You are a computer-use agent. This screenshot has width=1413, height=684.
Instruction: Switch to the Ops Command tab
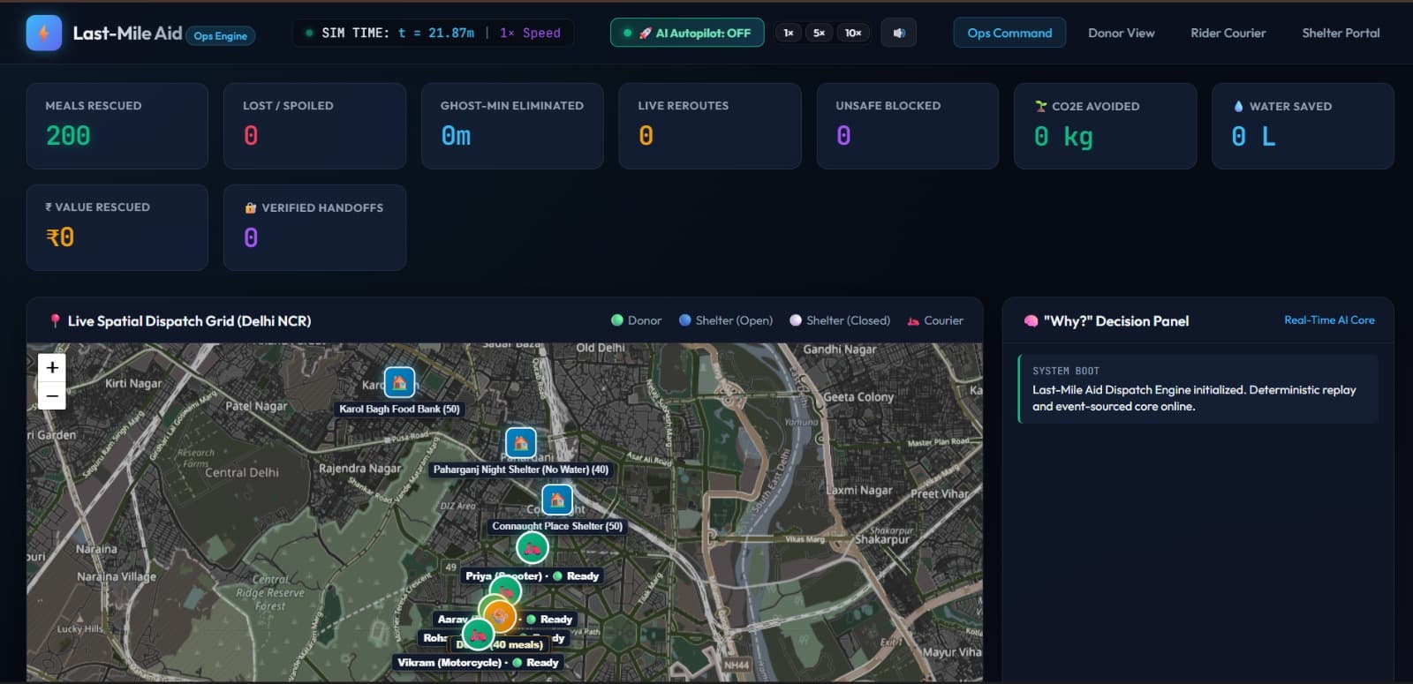(1009, 33)
